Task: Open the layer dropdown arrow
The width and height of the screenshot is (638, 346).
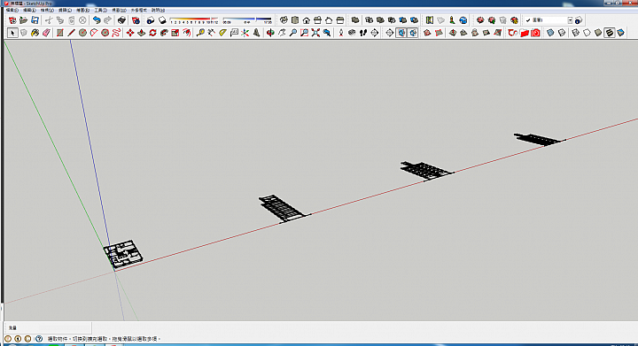Action: click(x=570, y=20)
